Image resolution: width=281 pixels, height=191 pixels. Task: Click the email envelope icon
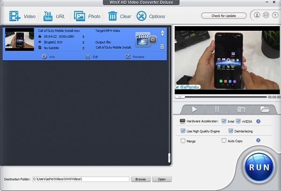(266, 15)
